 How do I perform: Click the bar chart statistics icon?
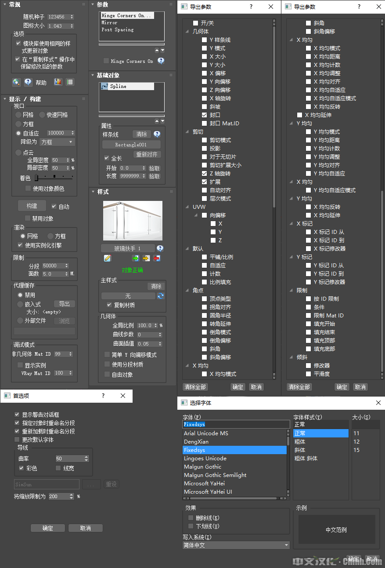click(58, 82)
